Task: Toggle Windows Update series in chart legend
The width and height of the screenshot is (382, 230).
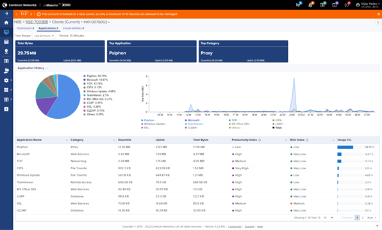Action: pos(154,124)
